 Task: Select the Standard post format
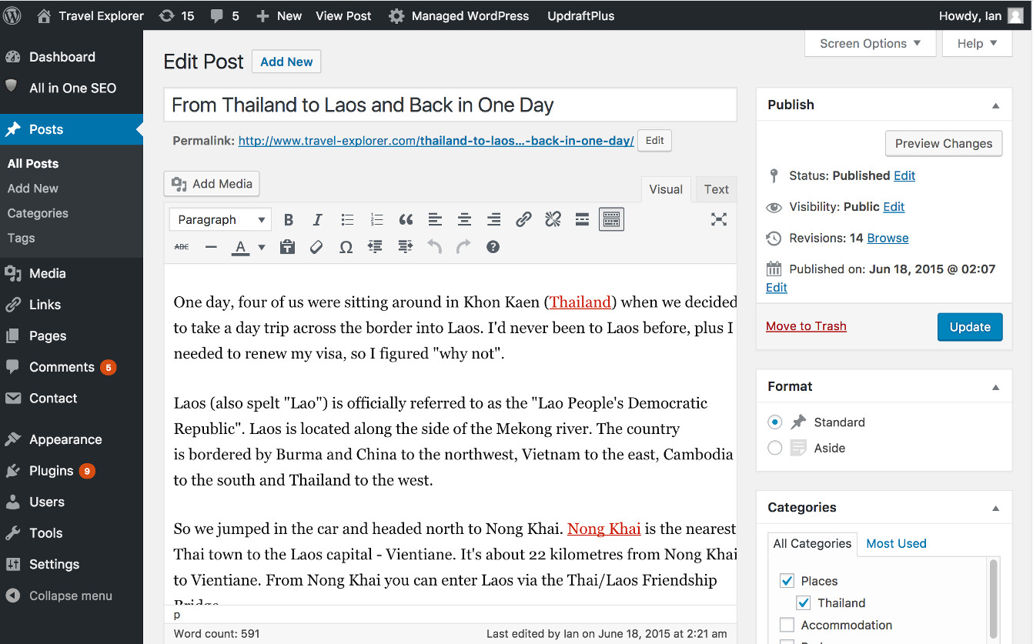pos(775,422)
